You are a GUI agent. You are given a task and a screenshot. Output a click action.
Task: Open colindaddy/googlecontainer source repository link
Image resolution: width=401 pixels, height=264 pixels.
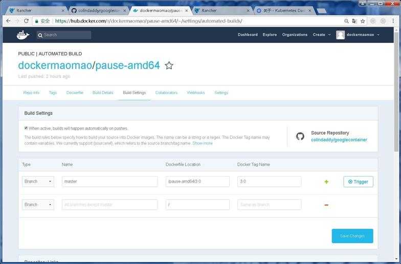[339, 140]
